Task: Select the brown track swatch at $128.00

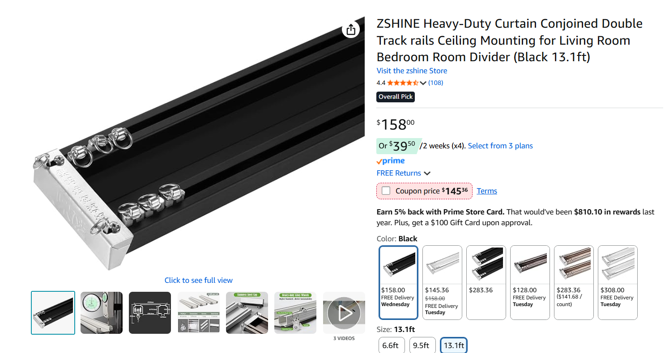Action: tap(530, 282)
